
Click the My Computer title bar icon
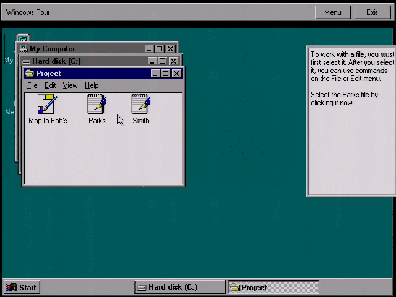click(x=24, y=48)
